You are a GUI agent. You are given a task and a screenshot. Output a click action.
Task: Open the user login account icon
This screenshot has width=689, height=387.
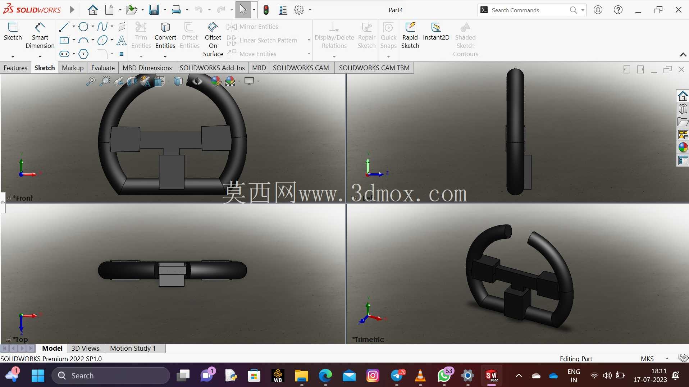click(598, 10)
